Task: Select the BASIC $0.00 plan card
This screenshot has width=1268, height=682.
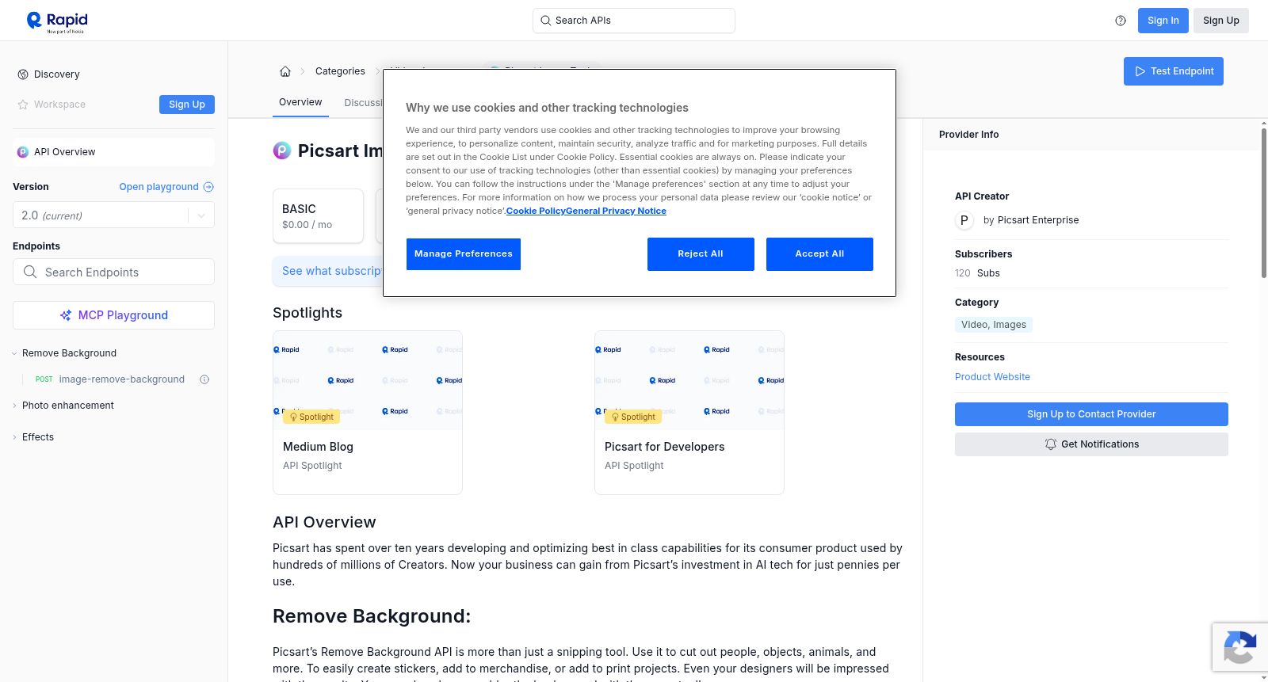Action: pos(319,216)
